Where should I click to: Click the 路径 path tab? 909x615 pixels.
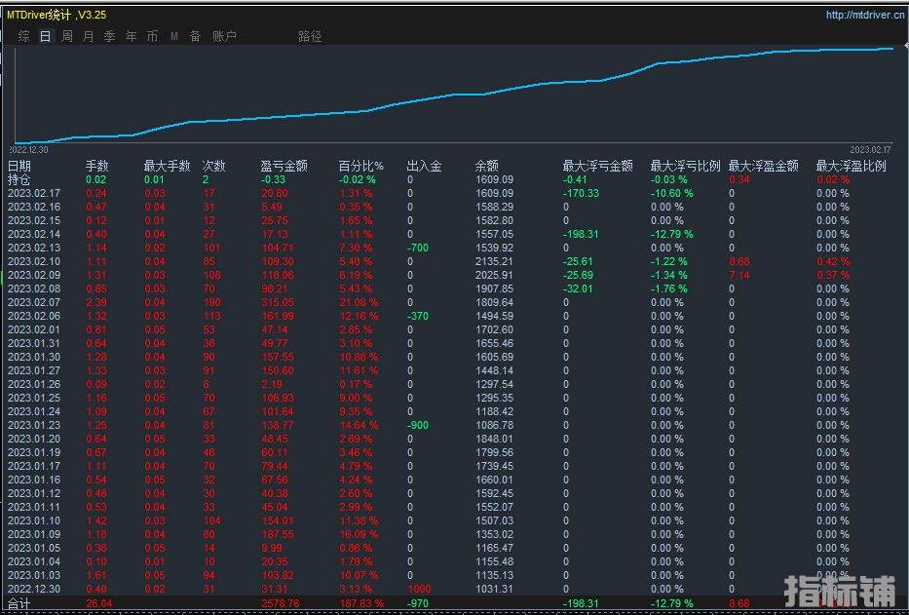coord(310,36)
